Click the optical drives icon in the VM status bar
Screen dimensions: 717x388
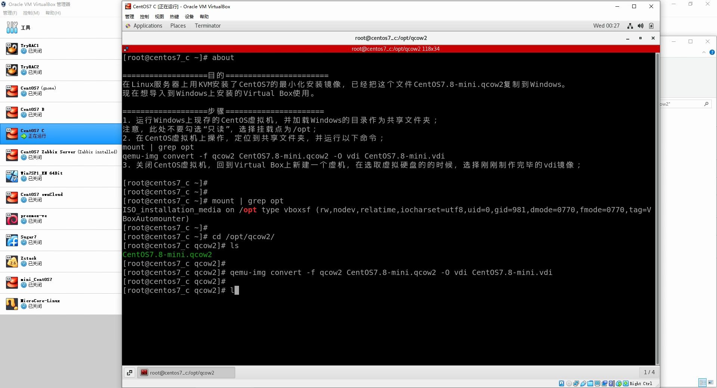click(569, 383)
